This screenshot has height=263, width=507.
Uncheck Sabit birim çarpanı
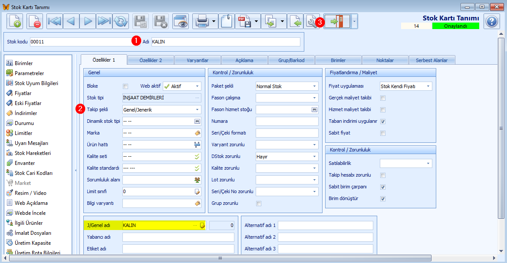383,187
